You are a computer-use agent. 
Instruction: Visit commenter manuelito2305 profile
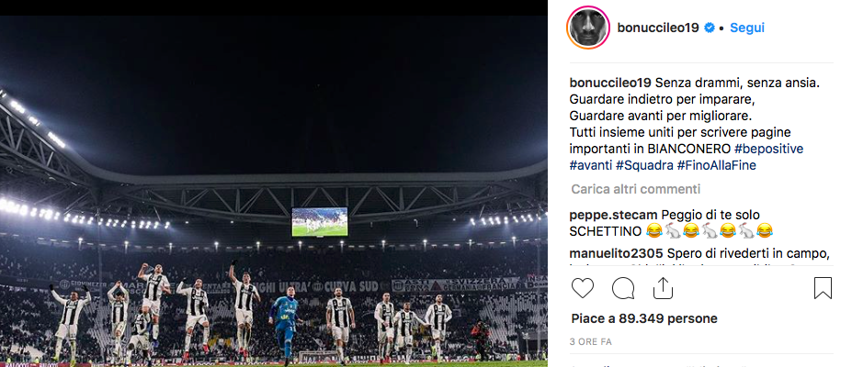point(616,253)
